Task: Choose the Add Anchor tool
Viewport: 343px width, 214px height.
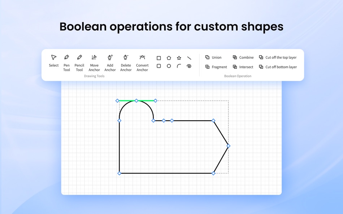Action: click(110, 61)
